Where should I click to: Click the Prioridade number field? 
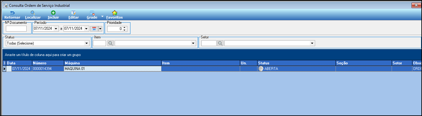click(x=115, y=29)
